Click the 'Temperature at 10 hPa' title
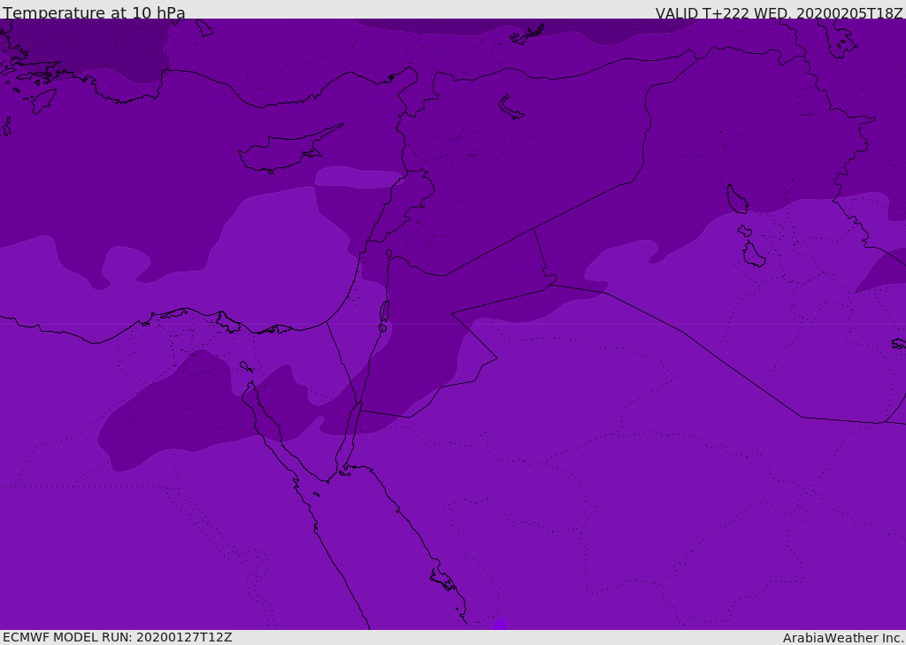The image size is (906, 645). (x=94, y=12)
